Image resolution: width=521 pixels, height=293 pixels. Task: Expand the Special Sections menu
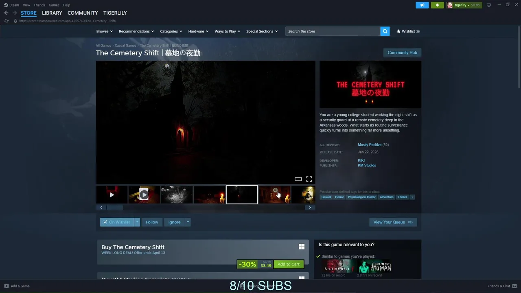point(262,31)
